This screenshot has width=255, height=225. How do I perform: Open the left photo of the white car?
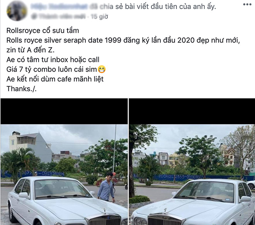pos(64,175)
